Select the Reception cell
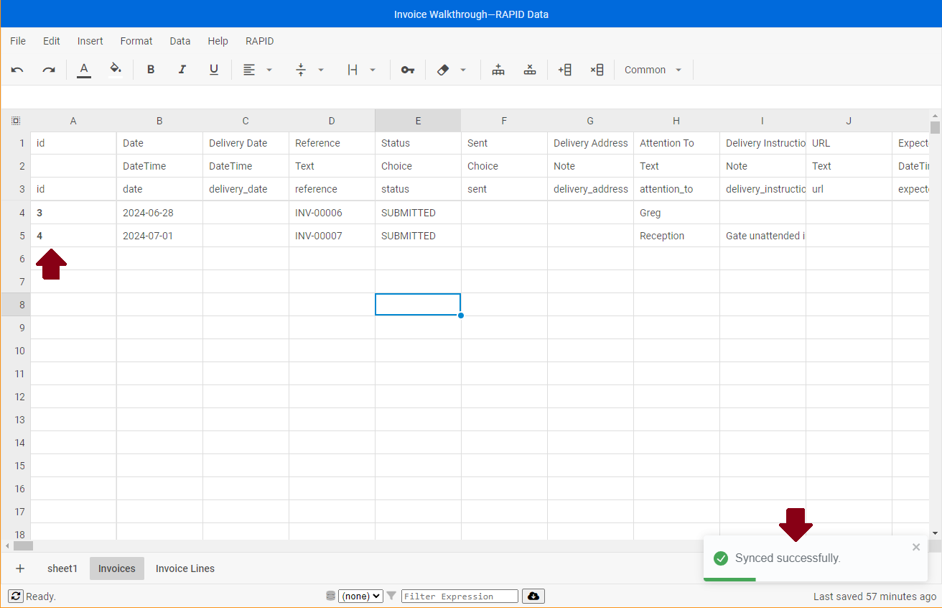This screenshot has width=942, height=608. click(676, 236)
